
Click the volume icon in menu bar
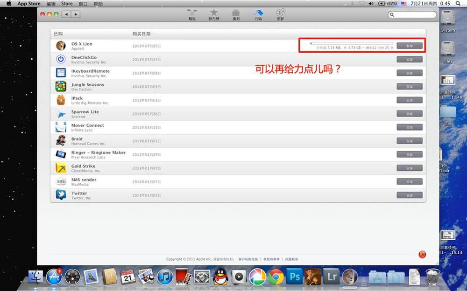coord(371,4)
